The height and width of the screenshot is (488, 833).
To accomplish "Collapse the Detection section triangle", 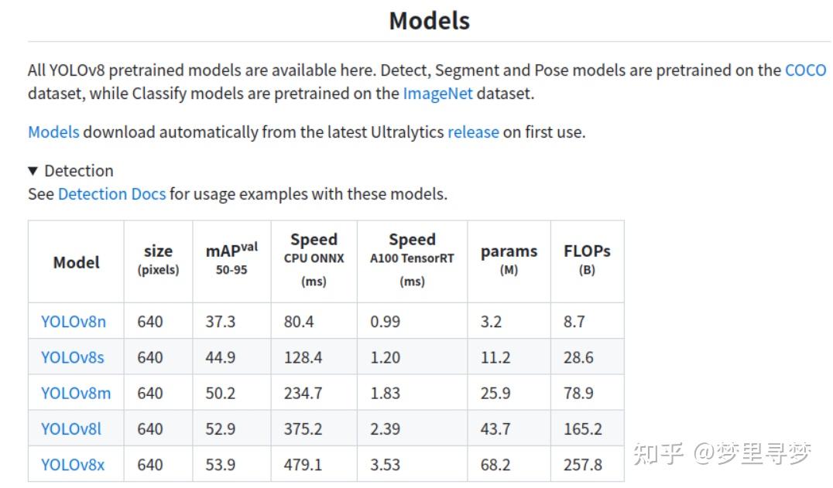I will tap(33, 171).
